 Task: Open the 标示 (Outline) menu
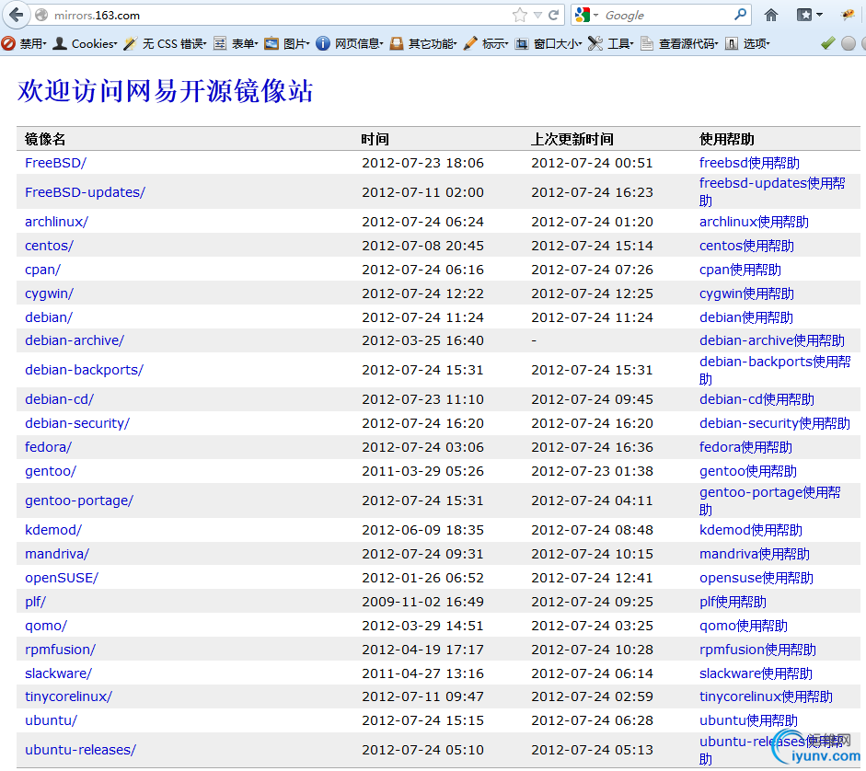point(486,43)
